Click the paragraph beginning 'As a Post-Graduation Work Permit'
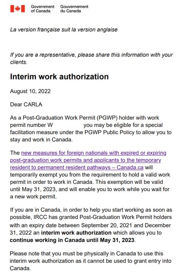This screenshot has height=277, width=179. [91, 129]
